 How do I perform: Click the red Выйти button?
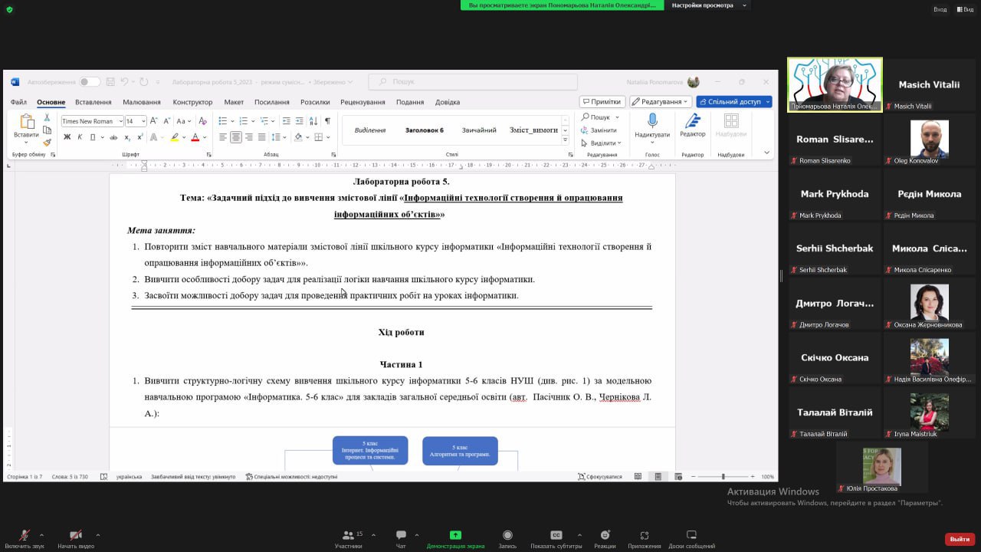(x=960, y=539)
